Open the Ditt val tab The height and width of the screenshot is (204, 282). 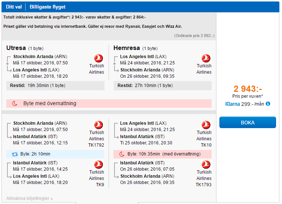click(x=14, y=7)
